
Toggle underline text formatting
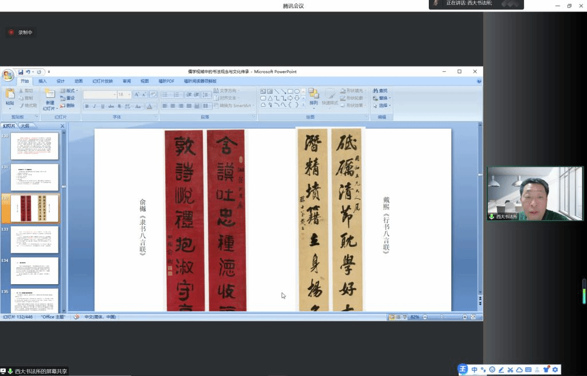[x=103, y=106]
